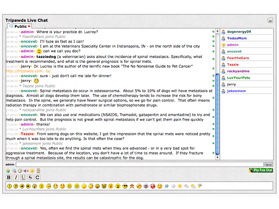Toggle the online users list icon
Screen dimensions: 279x209
click(x=38, y=171)
